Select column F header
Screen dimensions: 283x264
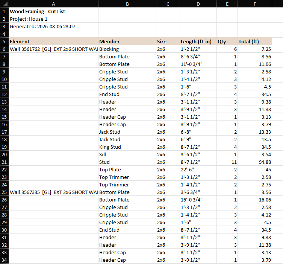pos(255,4)
